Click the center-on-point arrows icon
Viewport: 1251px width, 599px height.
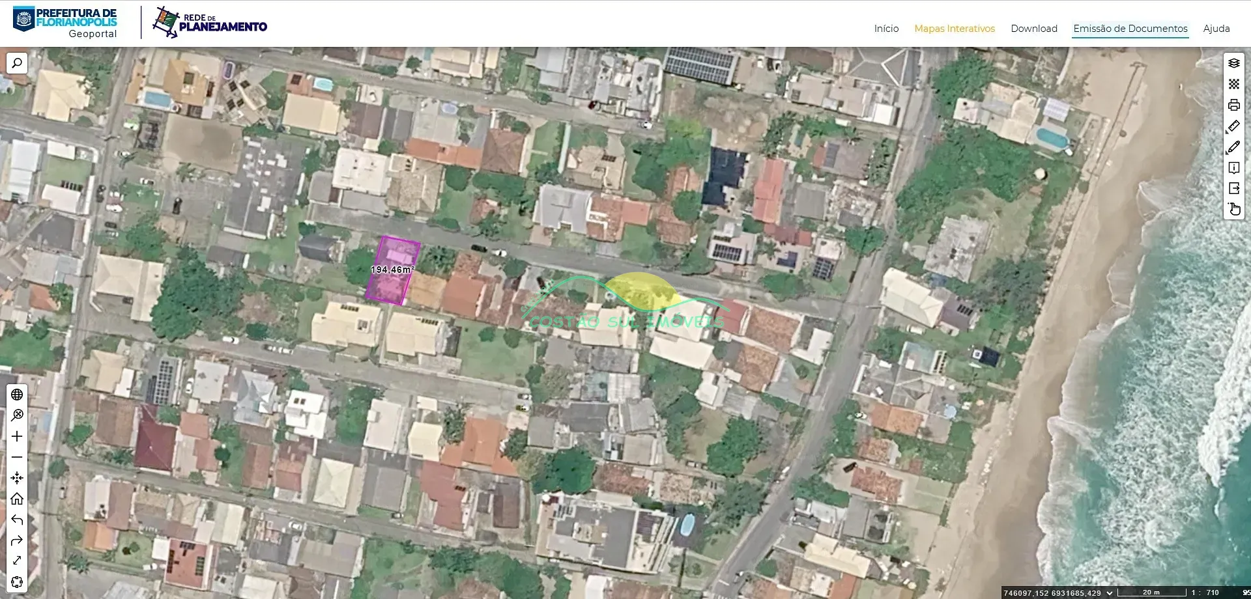point(17,478)
